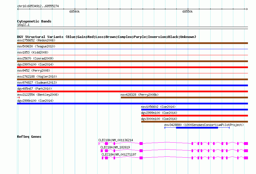The height and width of the screenshot is (174, 256).
Task: Click the chr16:68534912..68555274 coordinate label
Action: (x=38, y=6)
